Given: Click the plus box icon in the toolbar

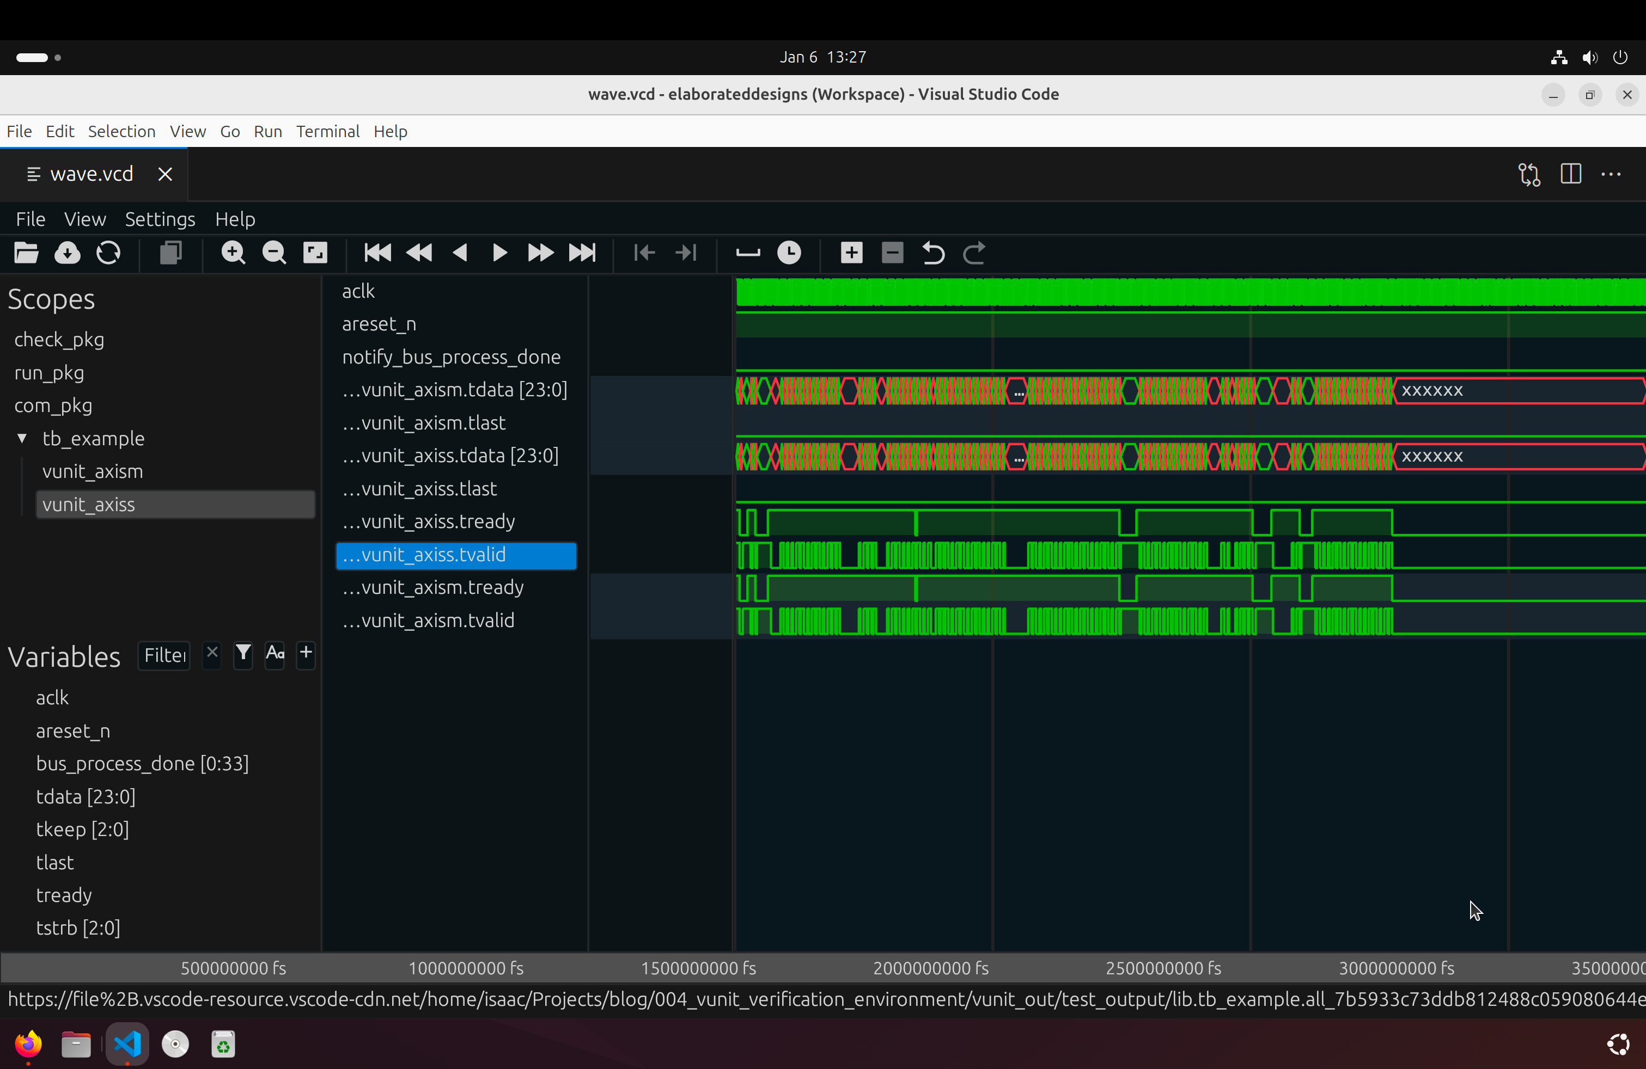Looking at the screenshot, I should click(851, 253).
